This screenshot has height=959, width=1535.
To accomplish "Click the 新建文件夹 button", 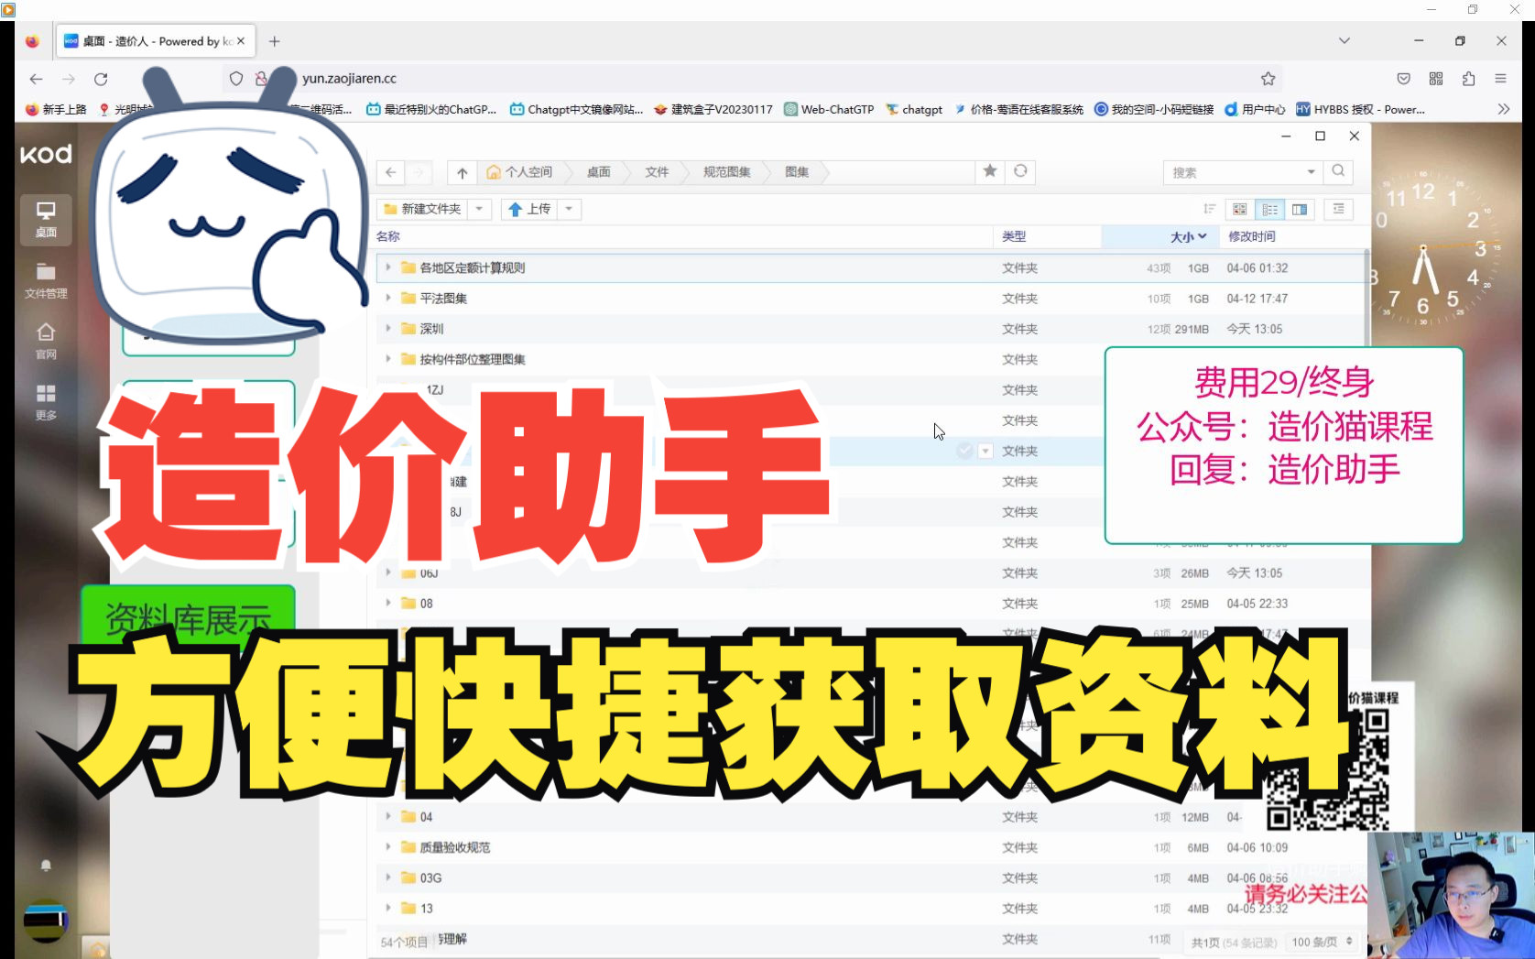I will point(422,209).
